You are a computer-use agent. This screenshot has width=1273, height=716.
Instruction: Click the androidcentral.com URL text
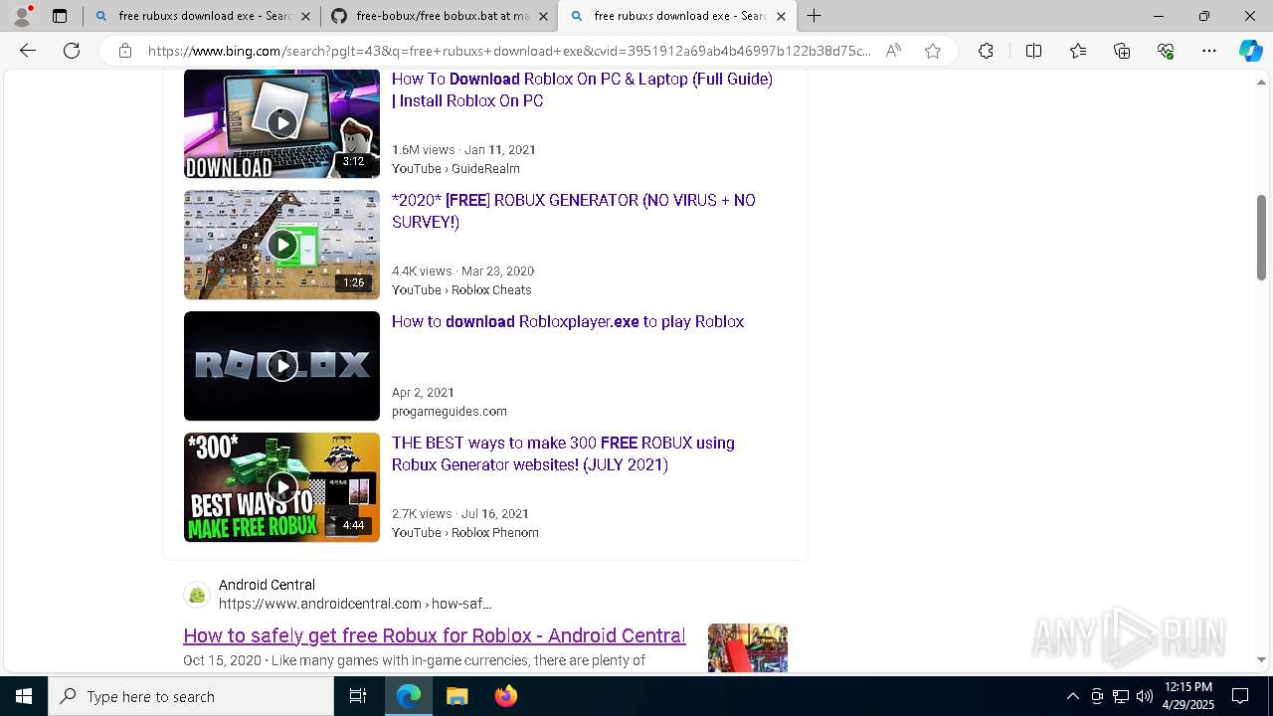[x=355, y=604]
